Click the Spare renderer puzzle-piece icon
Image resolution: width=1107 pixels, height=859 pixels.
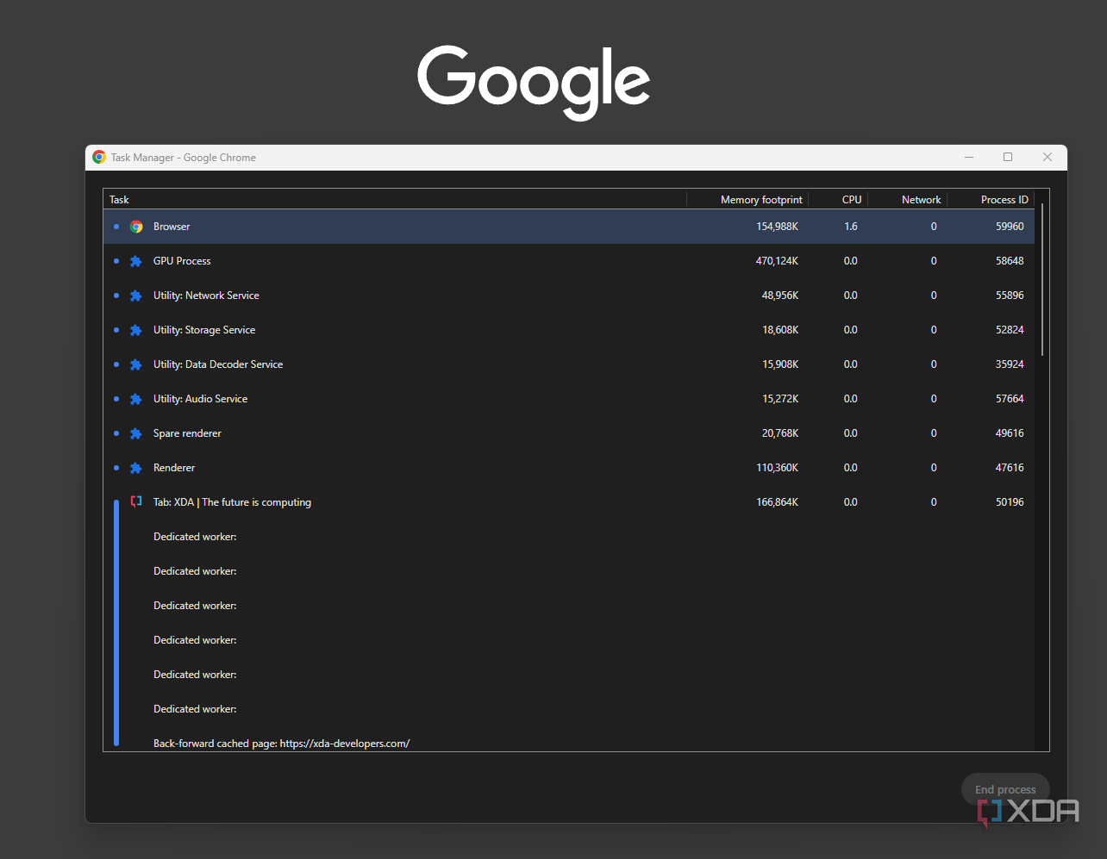click(x=136, y=433)
